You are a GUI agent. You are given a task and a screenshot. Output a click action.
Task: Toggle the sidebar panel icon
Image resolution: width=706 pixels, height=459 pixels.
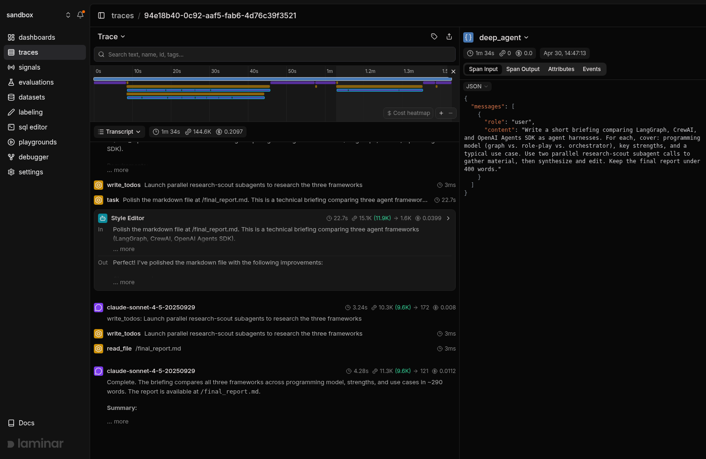pos(101,15)
